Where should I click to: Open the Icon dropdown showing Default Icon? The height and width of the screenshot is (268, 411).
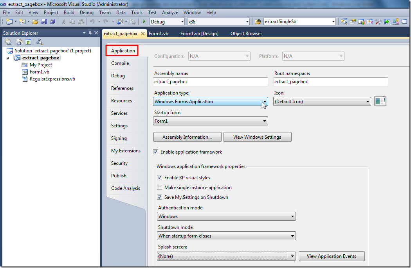click(322, 102)
